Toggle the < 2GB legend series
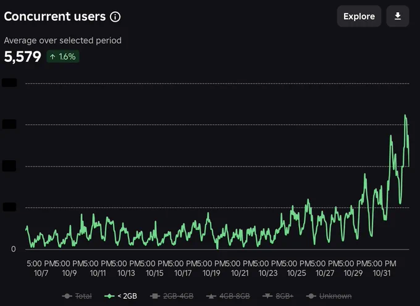 (120, 296)
